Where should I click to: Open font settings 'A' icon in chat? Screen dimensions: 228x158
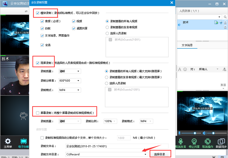pyautogui.click(x=180, y=69)
